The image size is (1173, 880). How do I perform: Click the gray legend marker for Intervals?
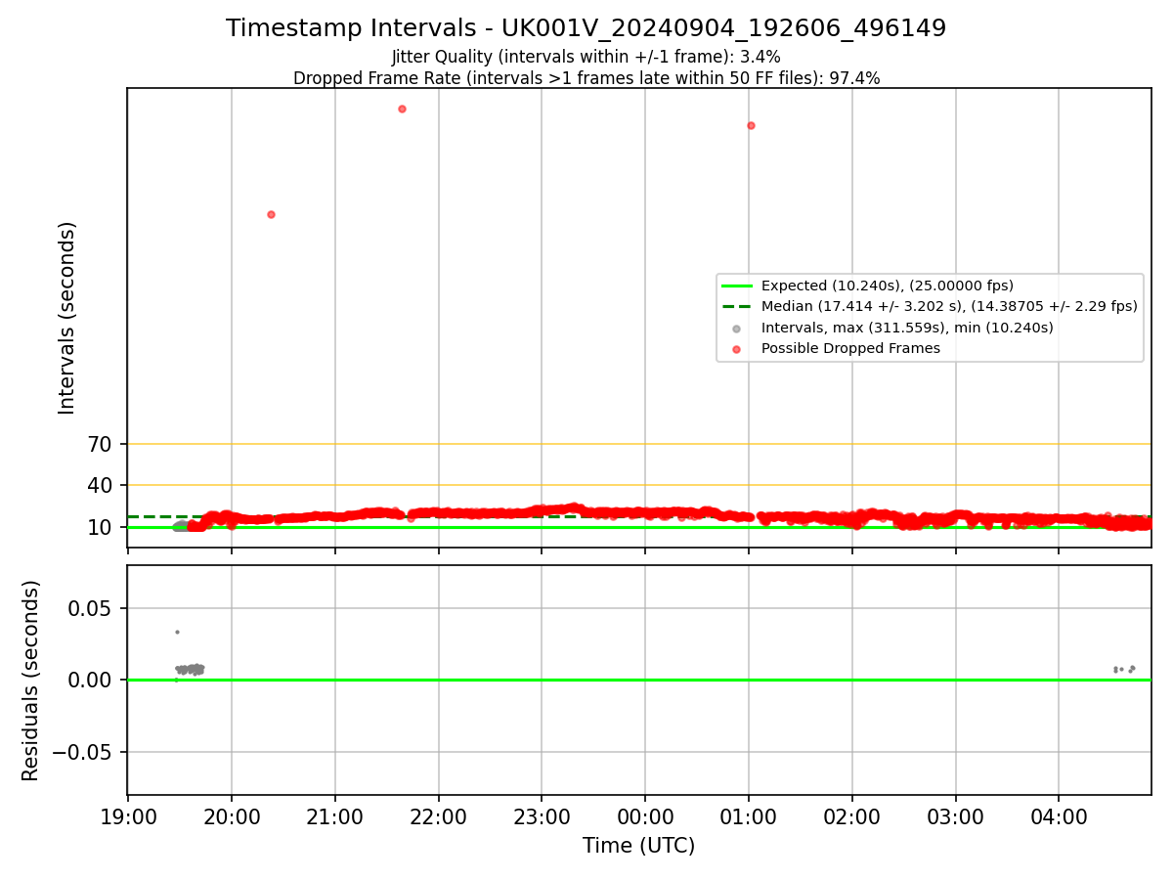click(x=737, y=329)
